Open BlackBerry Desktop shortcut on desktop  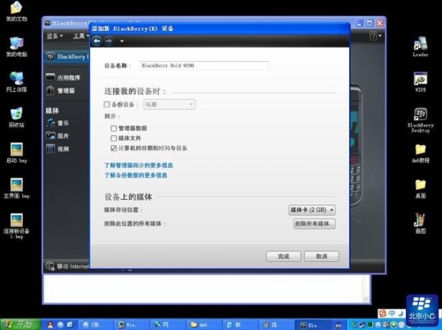point(421,120)
